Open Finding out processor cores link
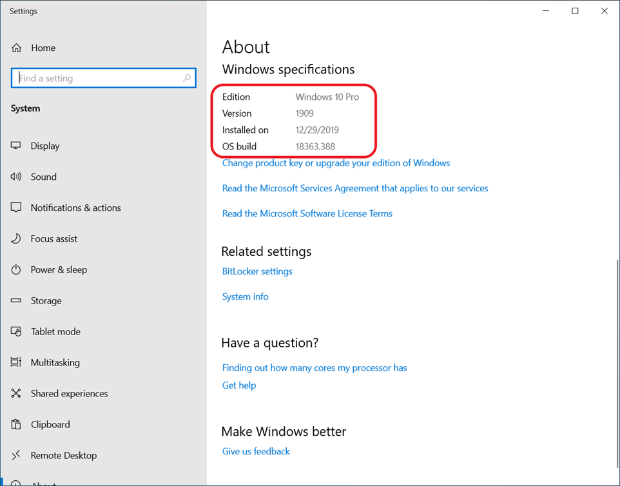The image size is (620, 486). pyautogui.click(x=315, y=368)
